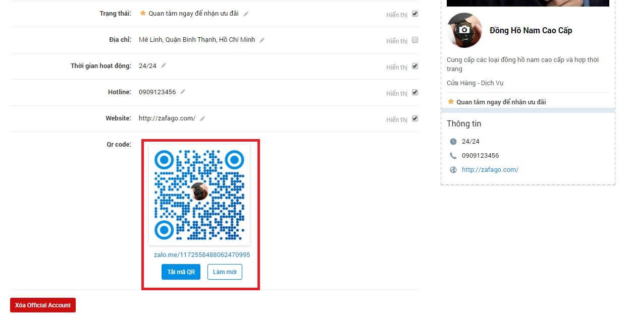630x325 pixels.
Task: Click the camera avatar of Đồng Hồ Nam Cao Cấp
Action: pyautogui.click(x=464, y=30)
